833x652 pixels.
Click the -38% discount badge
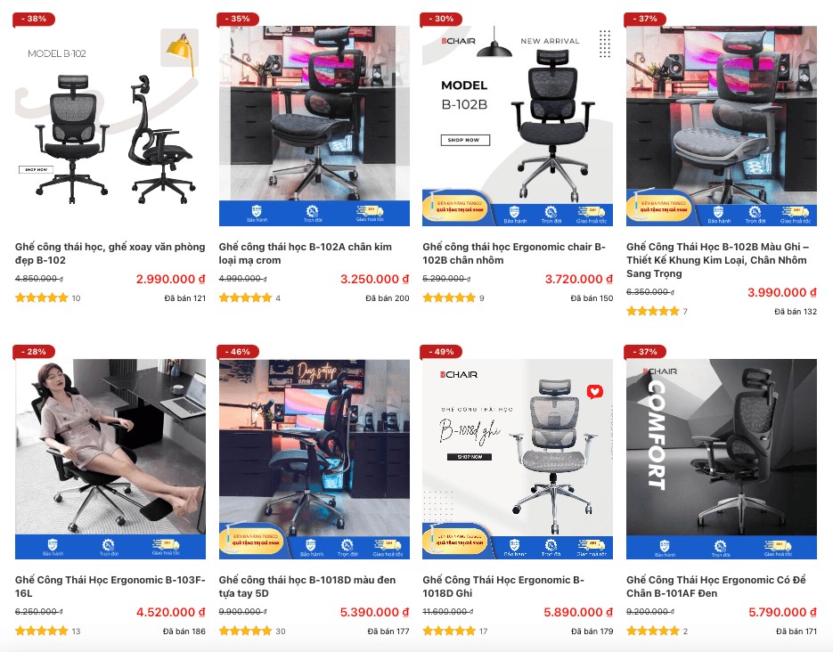click(x=34, y=19)
